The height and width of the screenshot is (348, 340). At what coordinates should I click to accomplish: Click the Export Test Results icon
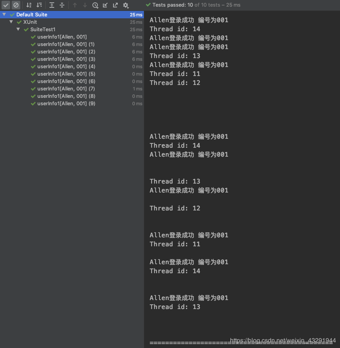(x=115, y=5)
